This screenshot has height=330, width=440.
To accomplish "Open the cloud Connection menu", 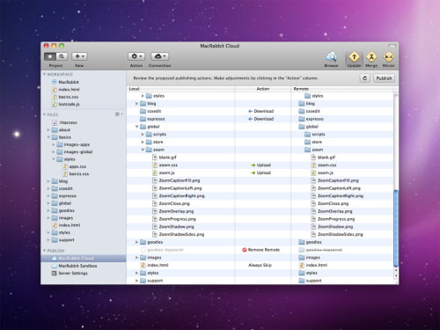I will point(159,56).
